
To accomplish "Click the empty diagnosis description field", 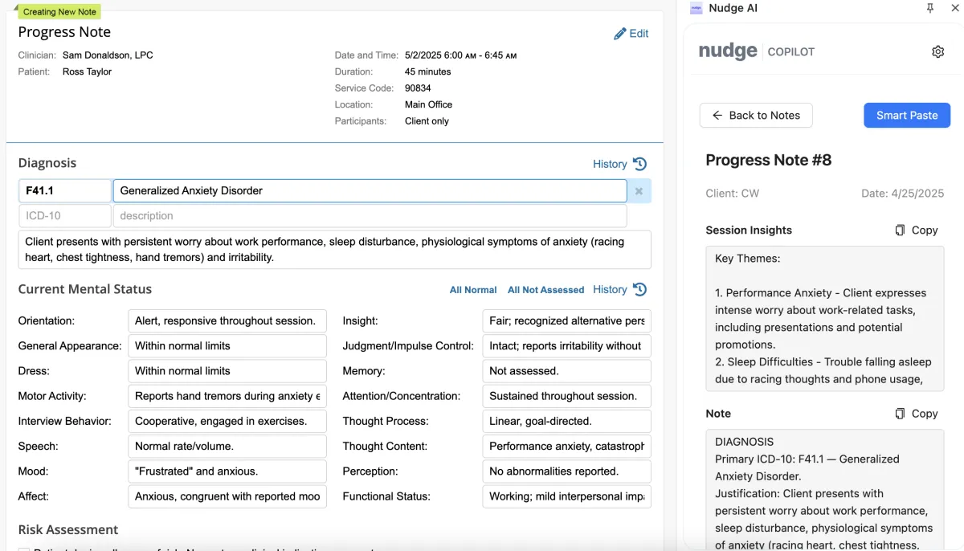I will point(370,216).
